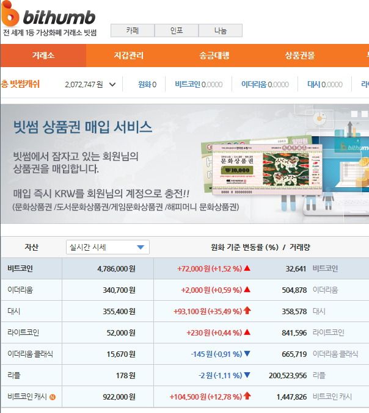The width and height of the screenshot is (369, 413).
Task: Click the 비트코인 balance link in top bar
Action: pyautogui.click(x=199, y=84)
